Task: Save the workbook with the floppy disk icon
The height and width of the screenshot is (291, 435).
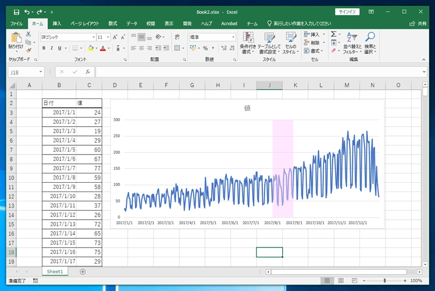Action: pos(16,12)
